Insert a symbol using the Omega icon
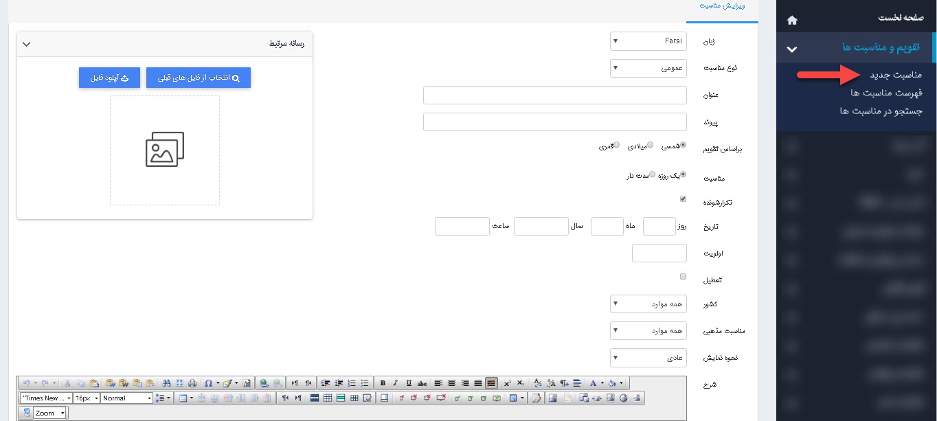937x421 pixels. 208,383
